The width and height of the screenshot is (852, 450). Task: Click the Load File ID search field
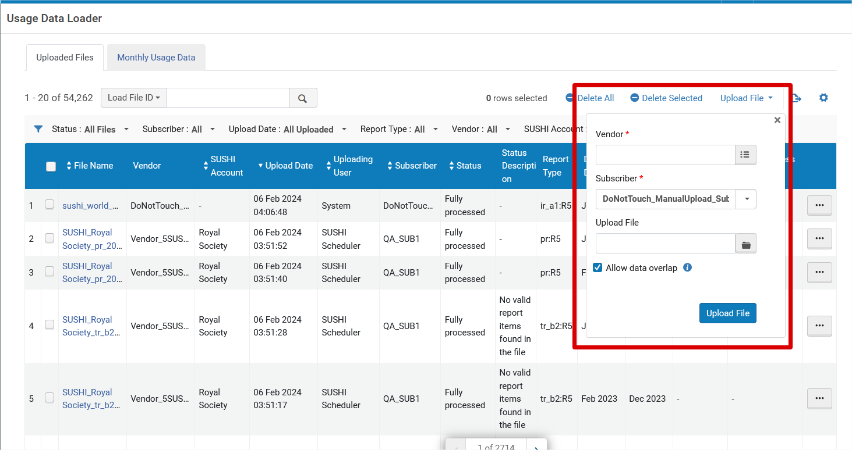point(228,98)
